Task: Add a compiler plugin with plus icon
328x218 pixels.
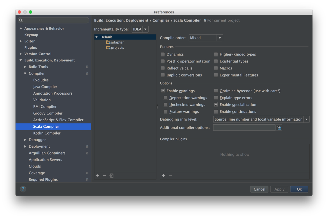Action: click(x=163, y=176)
